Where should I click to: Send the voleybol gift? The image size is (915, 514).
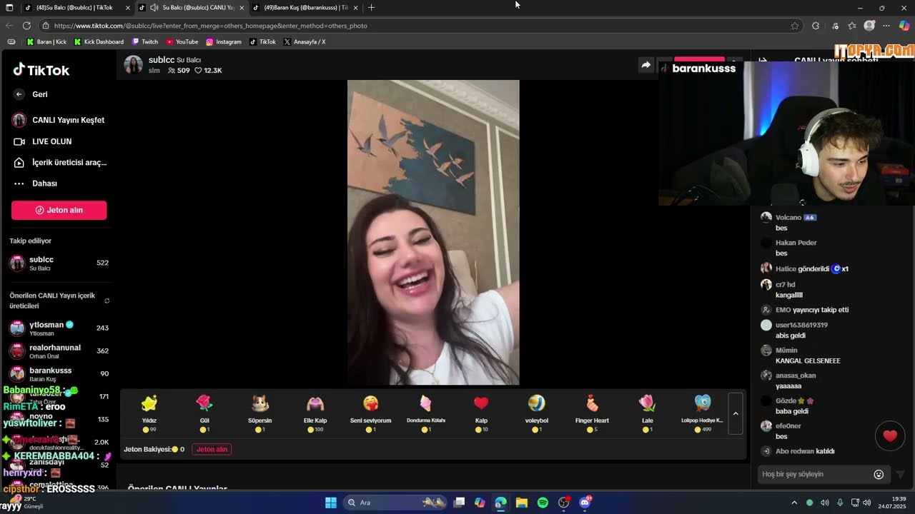tap(536, 413)
